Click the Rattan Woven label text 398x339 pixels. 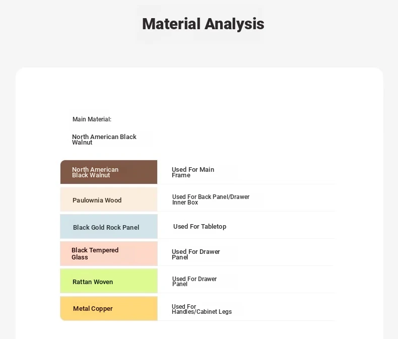93,282
